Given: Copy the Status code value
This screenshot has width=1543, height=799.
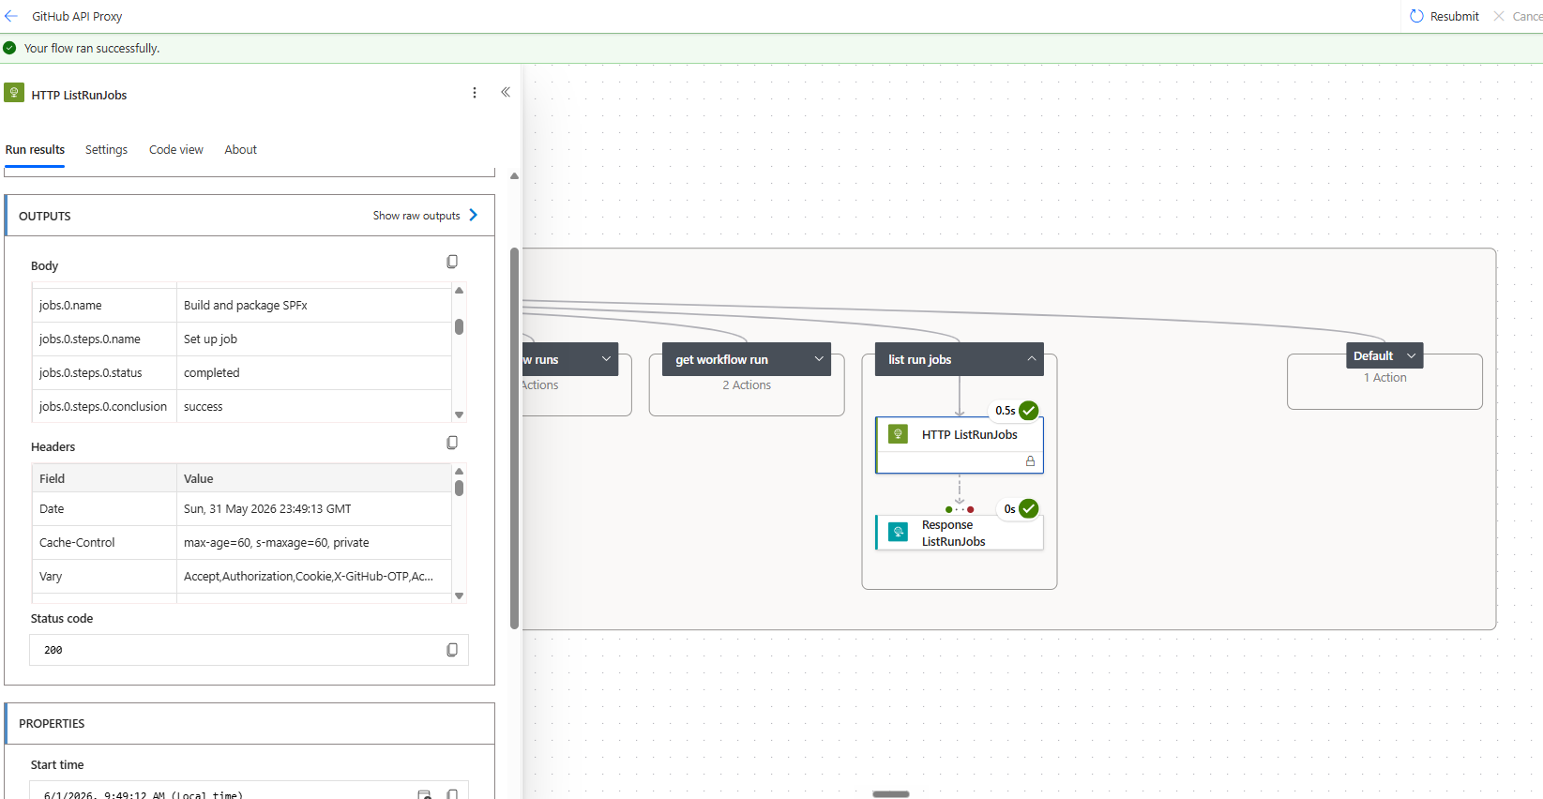Looking at the screenshot, I should (452, 650).
